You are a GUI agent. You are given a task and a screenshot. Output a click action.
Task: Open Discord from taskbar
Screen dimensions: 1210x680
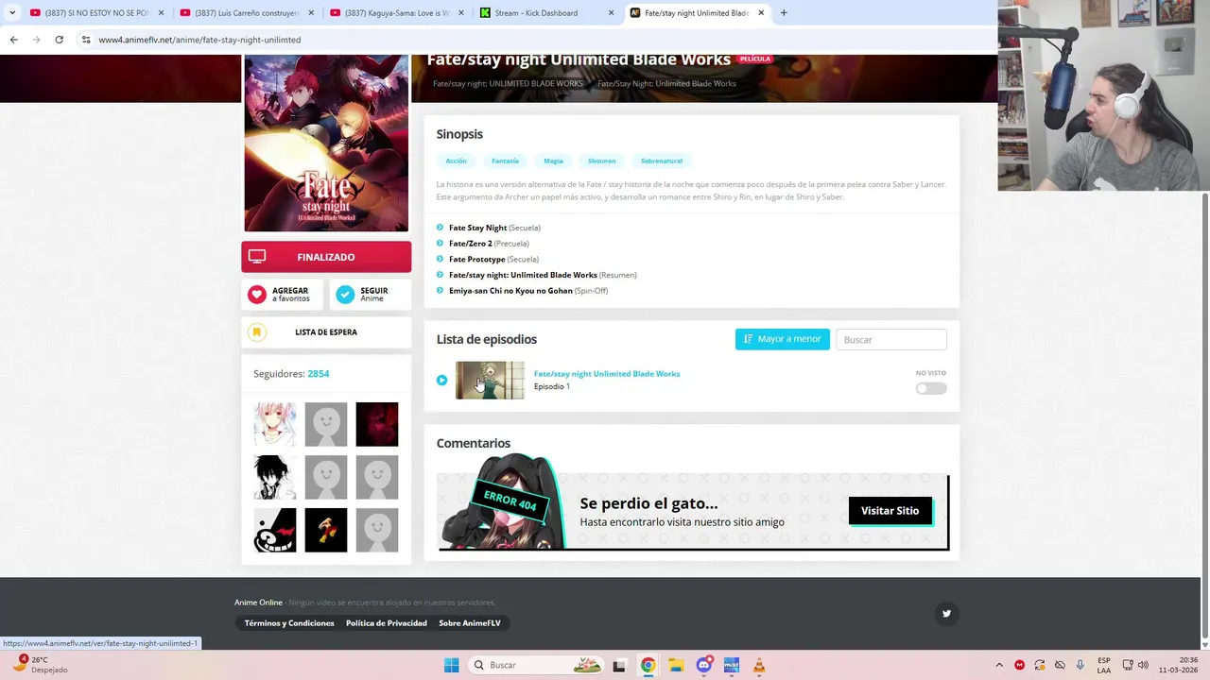coord(703,665)
